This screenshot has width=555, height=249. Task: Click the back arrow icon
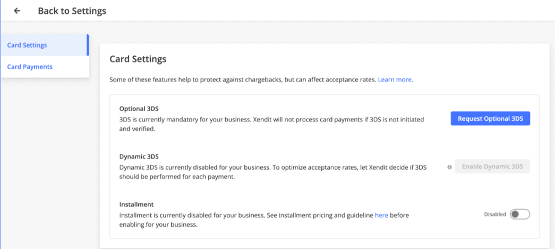[x=17, y=11]
